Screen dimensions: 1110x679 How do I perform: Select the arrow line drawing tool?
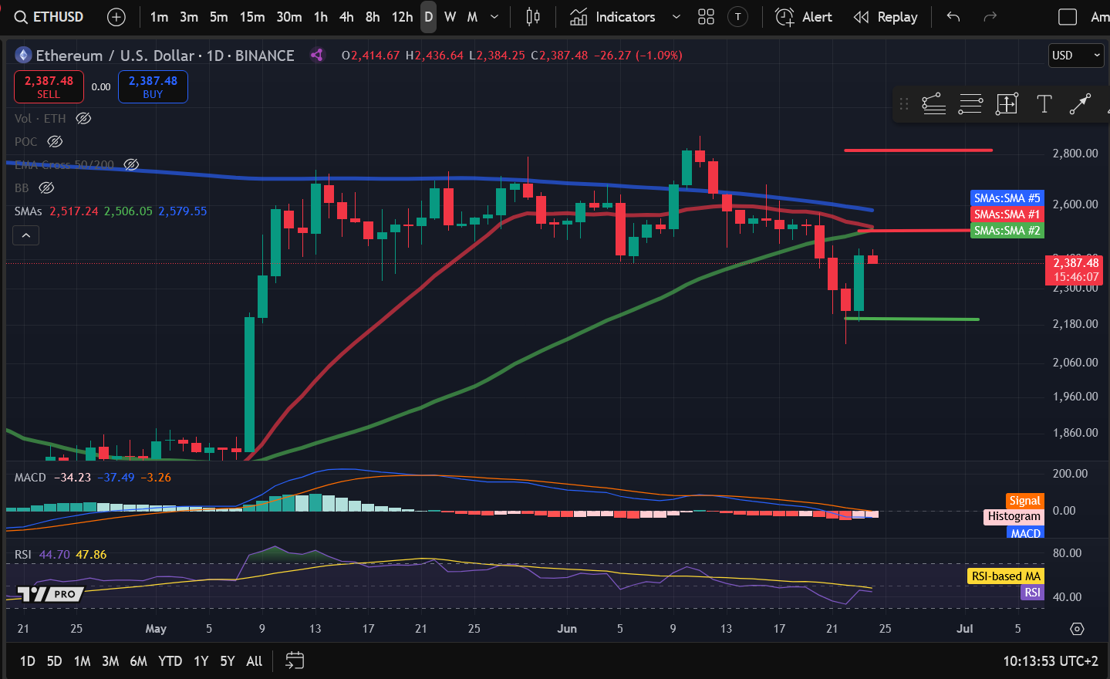1081,103
